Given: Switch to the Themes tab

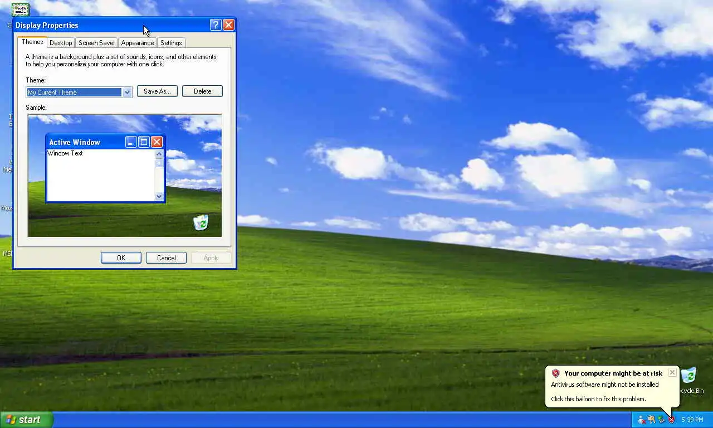Looking at the screenshot, I should (x=32, y=42).
